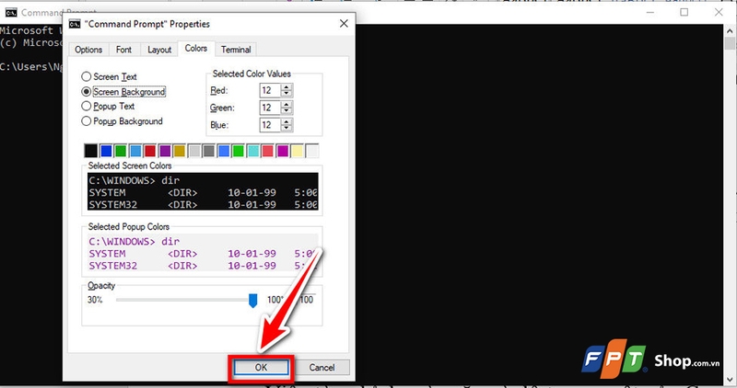Click into the Red value field
737x388 pixels.
click(270, 90)
